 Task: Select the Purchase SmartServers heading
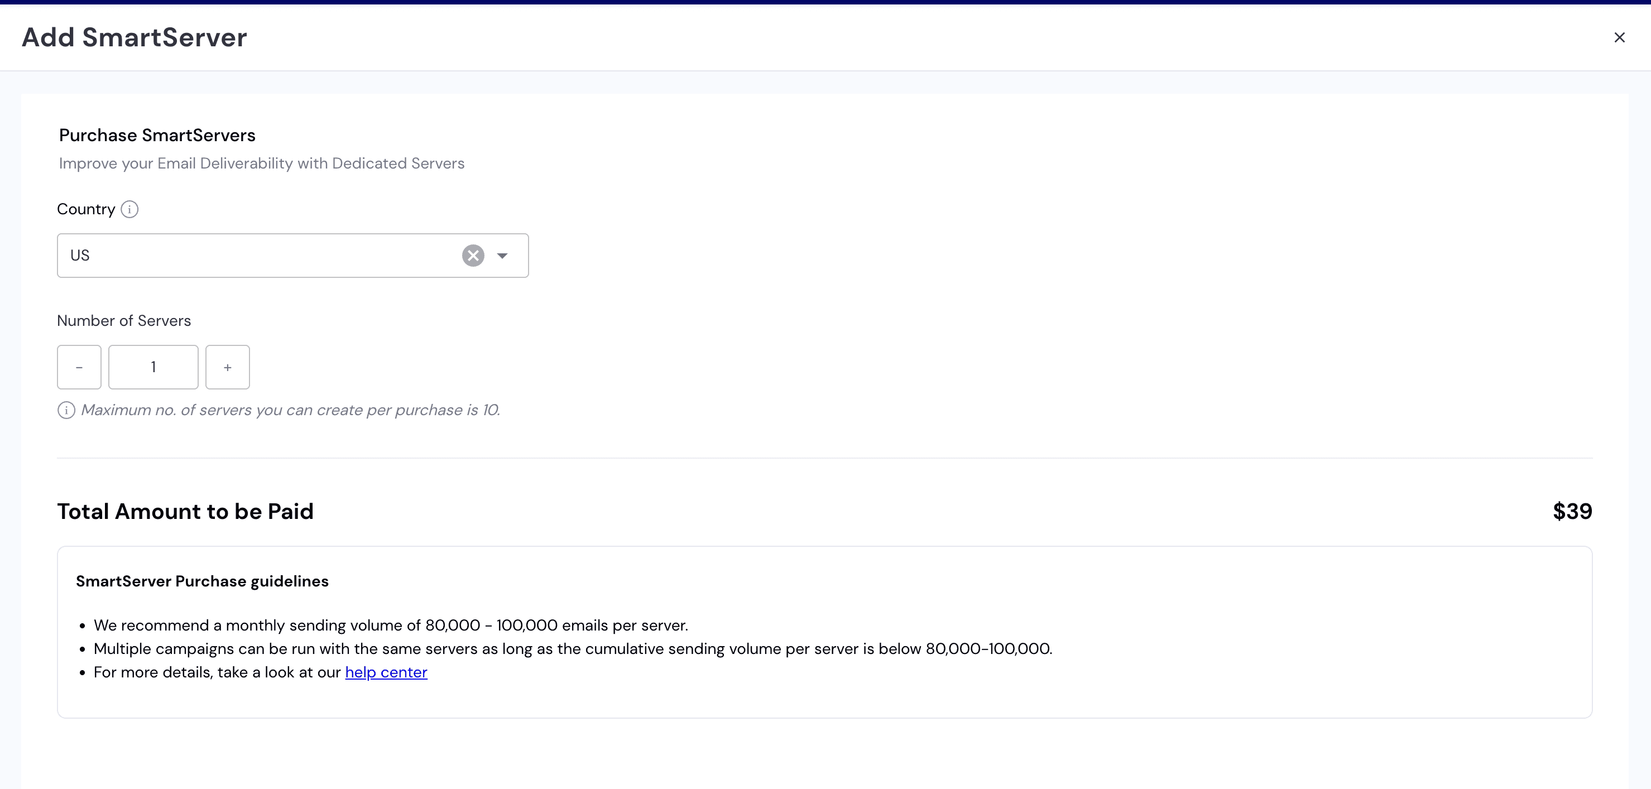point(157,134)
